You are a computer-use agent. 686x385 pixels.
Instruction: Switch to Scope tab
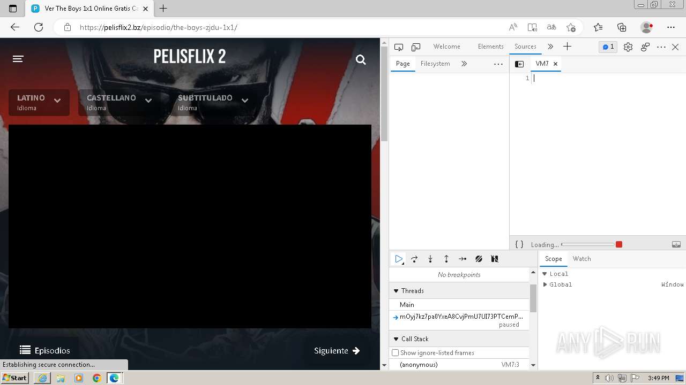554,259
